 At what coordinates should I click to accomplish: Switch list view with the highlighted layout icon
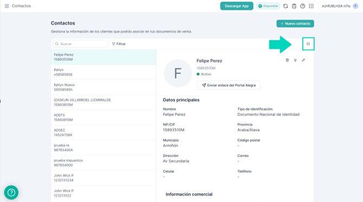click(308, 44)
